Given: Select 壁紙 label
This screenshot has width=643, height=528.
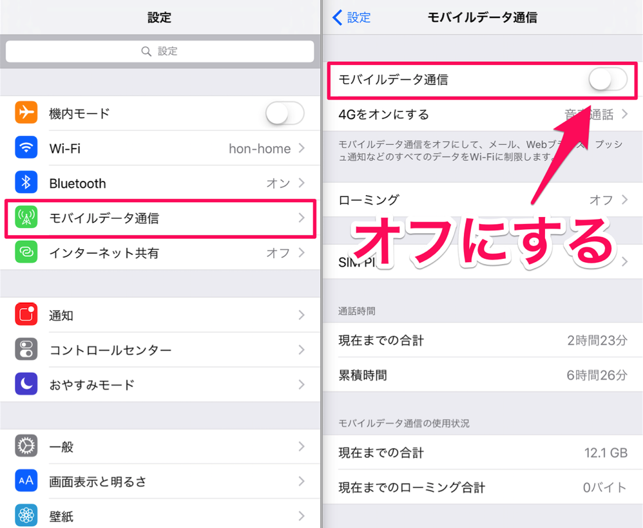Looking at the screenshot, I should click(x=61, y=516).
